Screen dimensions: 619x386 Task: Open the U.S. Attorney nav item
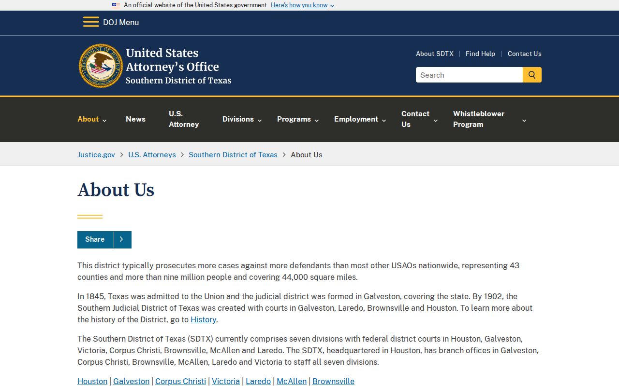184,119
